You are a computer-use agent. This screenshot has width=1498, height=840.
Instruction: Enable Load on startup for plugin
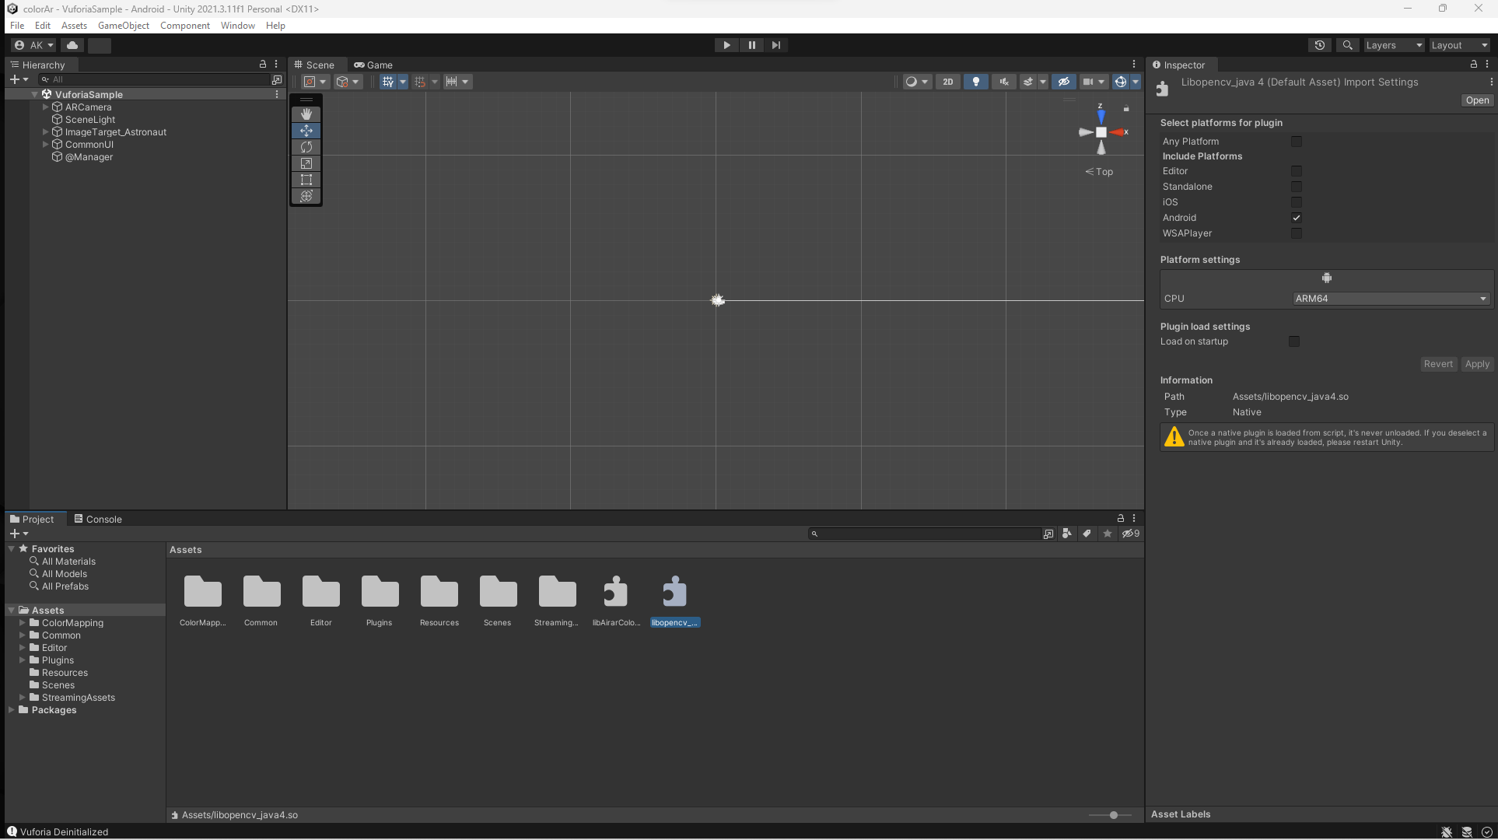[1293, 341]
